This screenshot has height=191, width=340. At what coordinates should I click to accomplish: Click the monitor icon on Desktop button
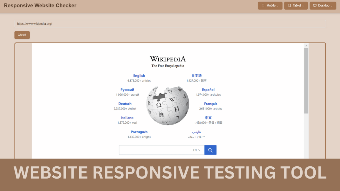coord(314,6)
